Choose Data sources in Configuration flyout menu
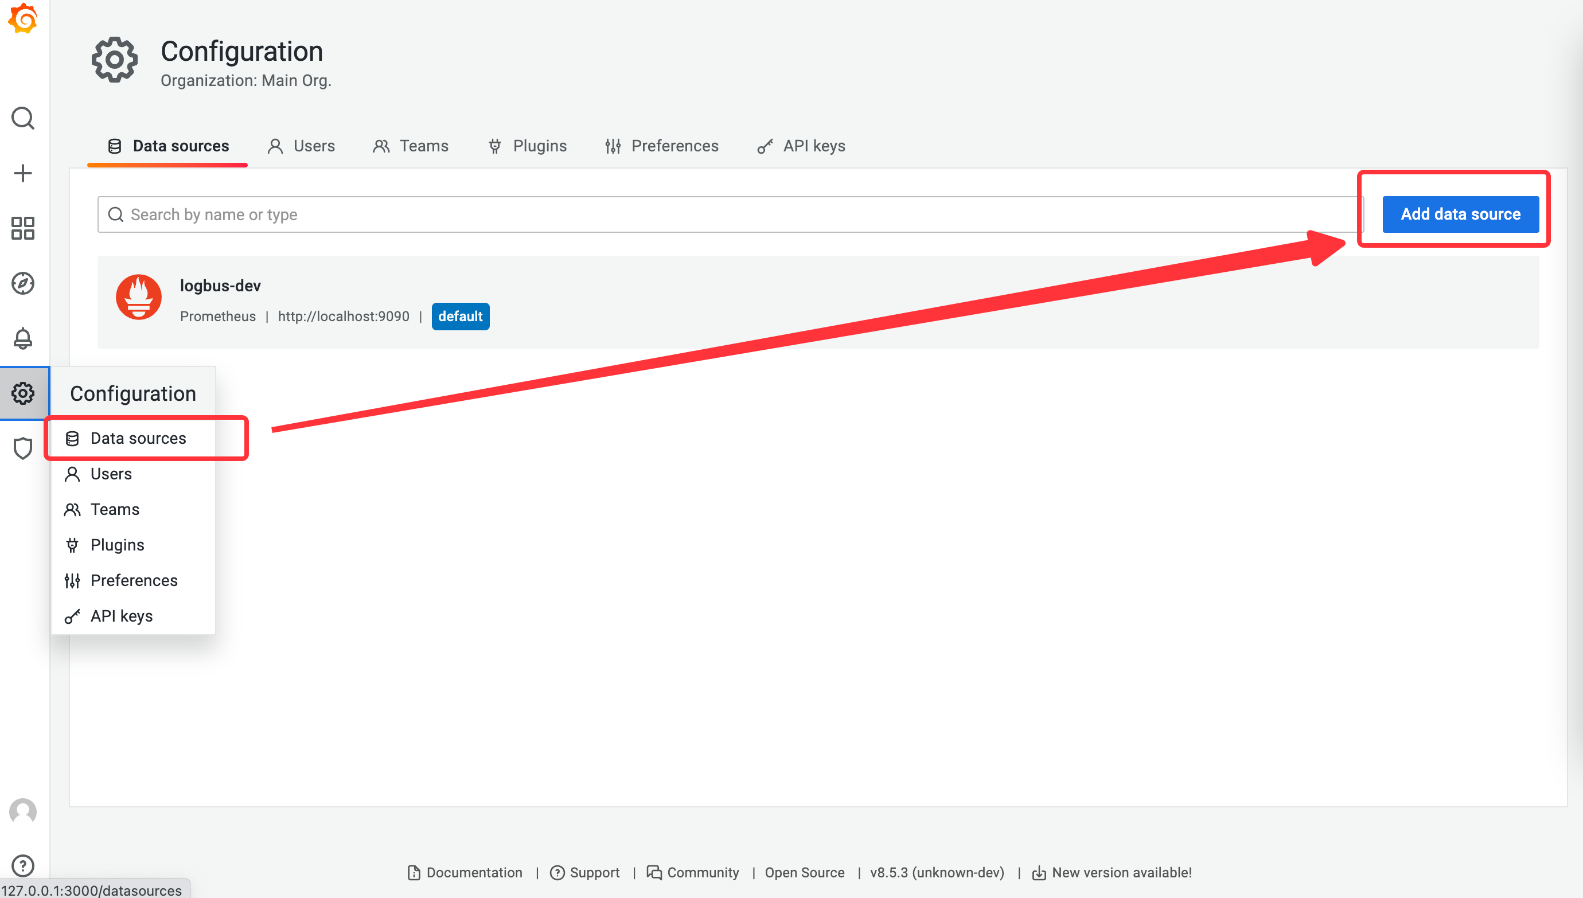The height and width of the screenshot is (898, 1583). tap(133, 438)
